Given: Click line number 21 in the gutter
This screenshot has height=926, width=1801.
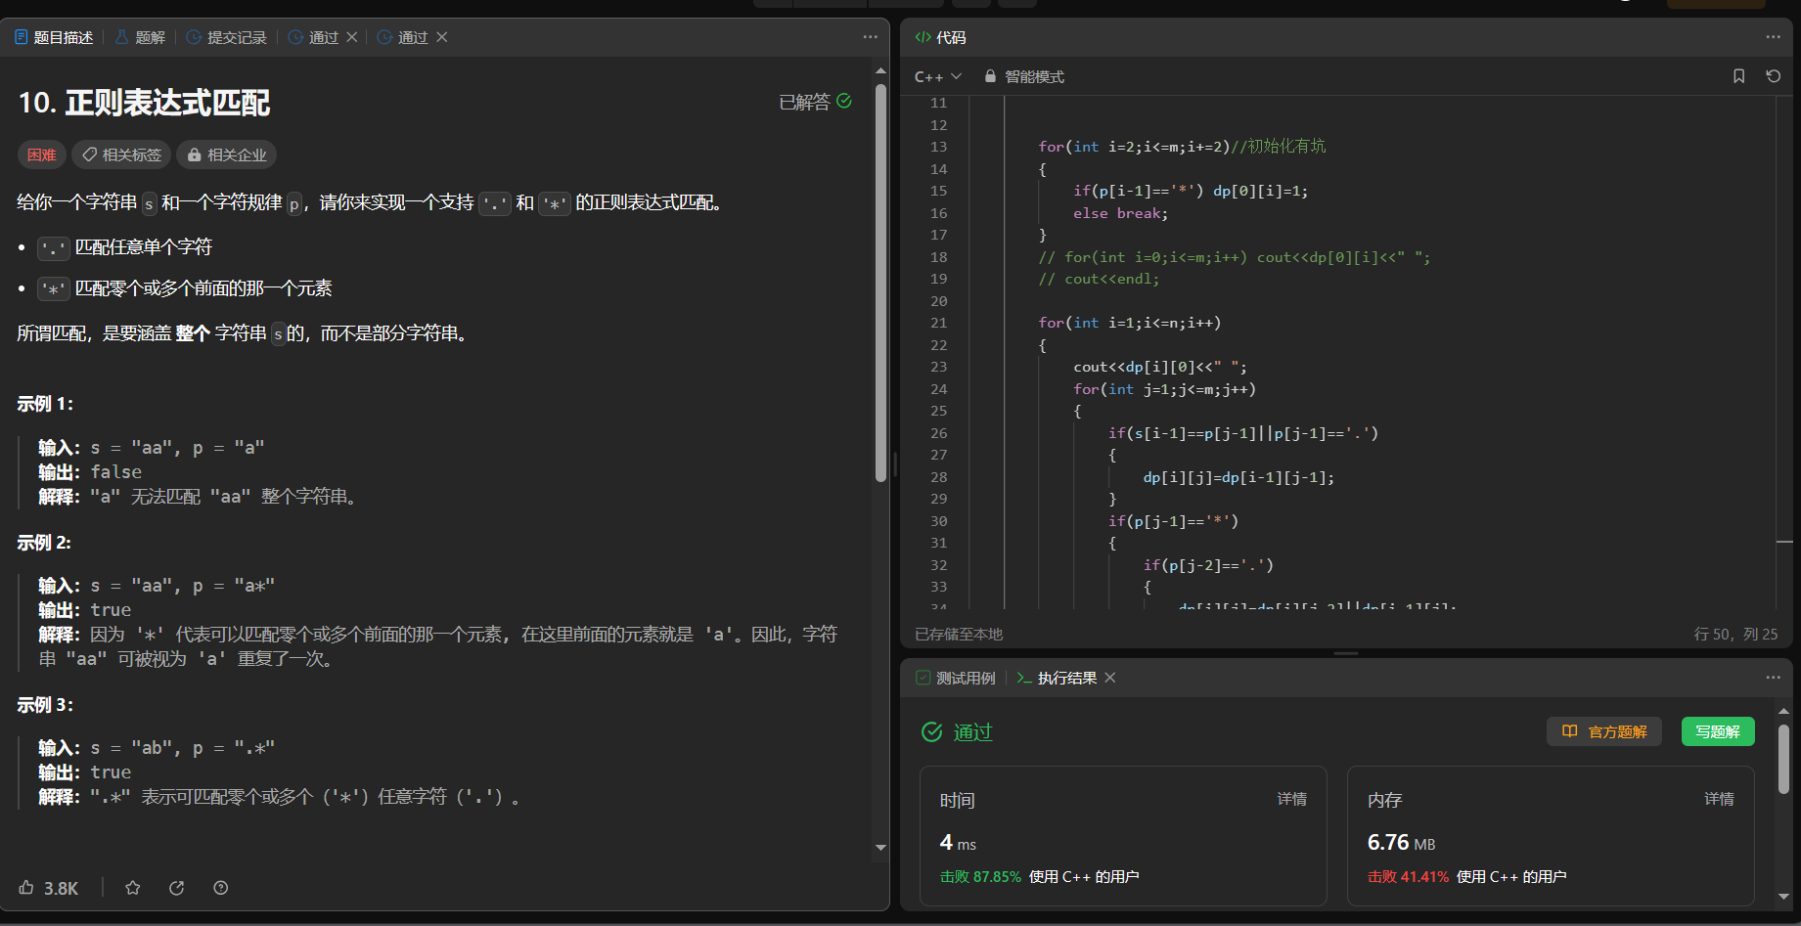Looking at the screenshot, I should 938,323.
